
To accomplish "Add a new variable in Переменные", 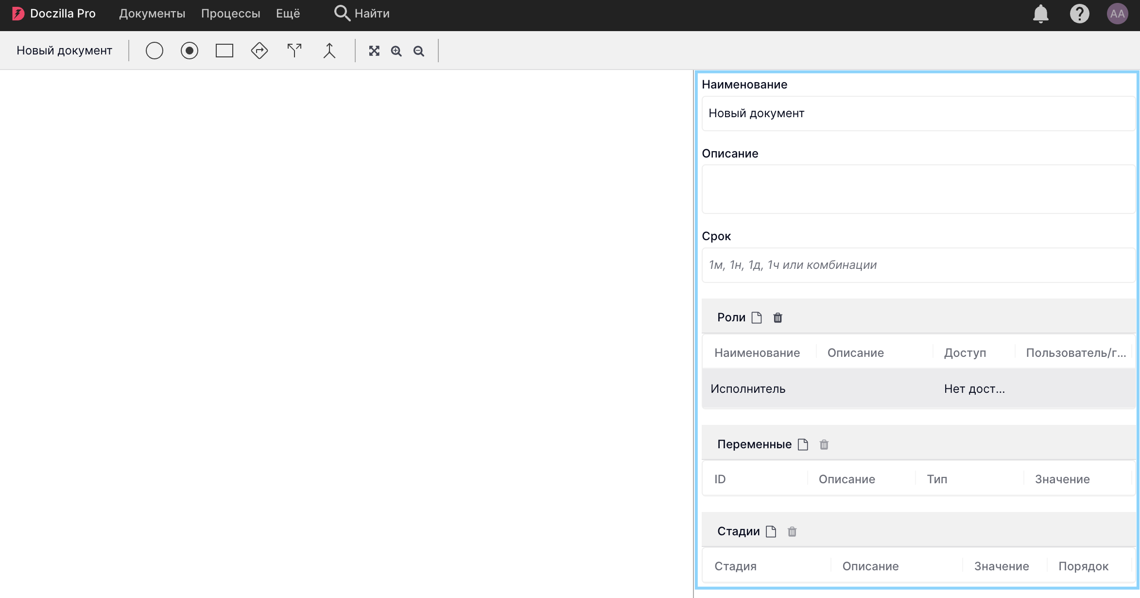I will [803, 444].
